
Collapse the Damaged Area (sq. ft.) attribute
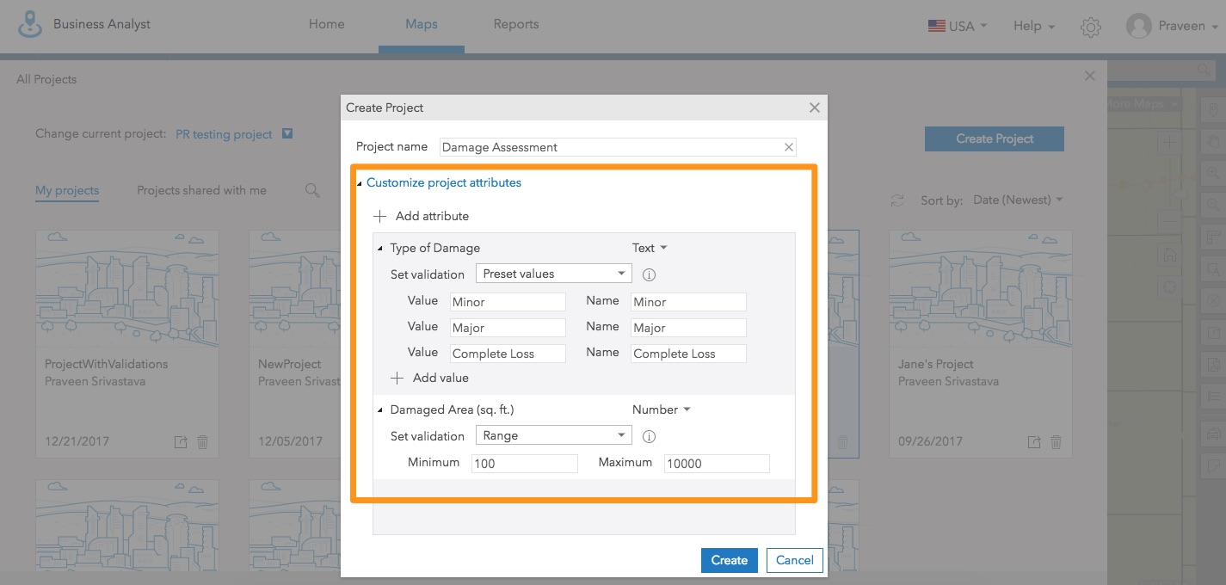(380, 410)
